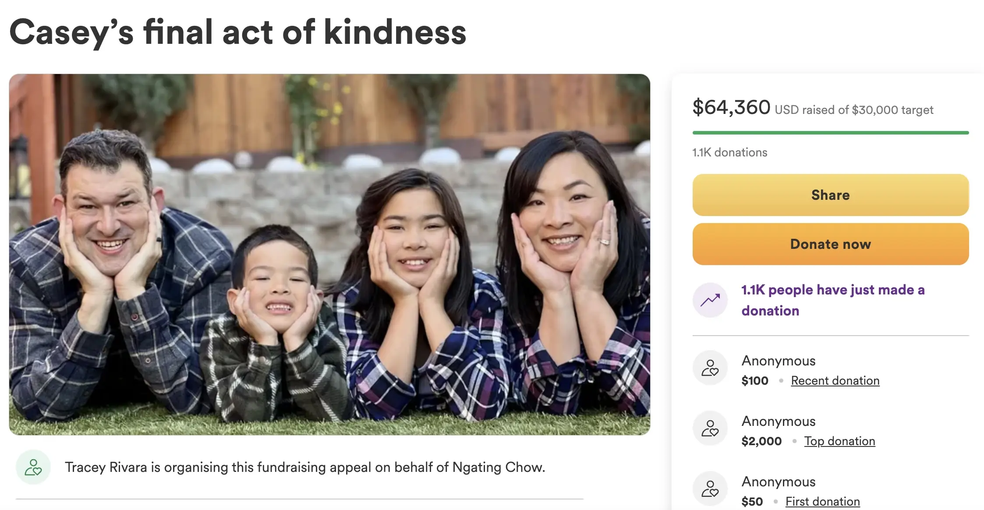Image resolution: width=984 pixels, height=510 pixels.
Task: Click the green organiser avatar icon
Action: tap(33, 467)
